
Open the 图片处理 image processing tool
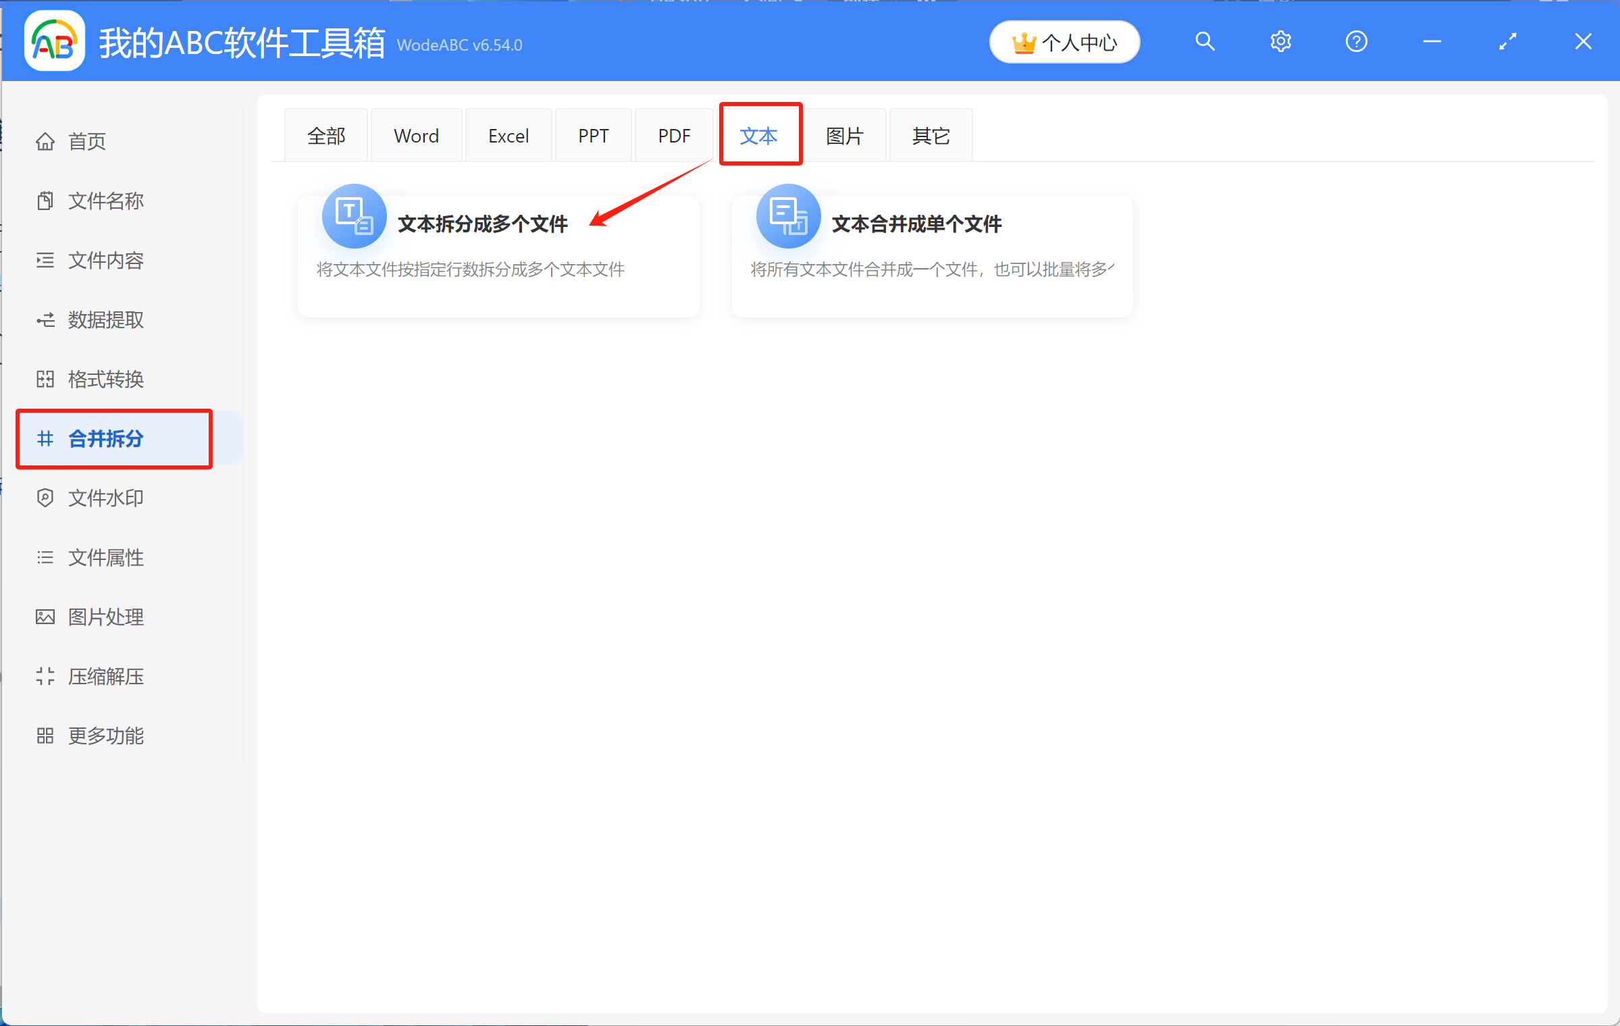pyautogui.click(x=105, y=617)
